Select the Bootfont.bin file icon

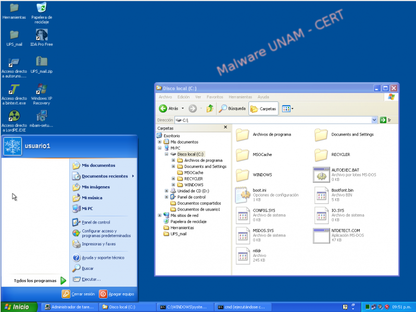pyautogui.click(x=321, y=195)
